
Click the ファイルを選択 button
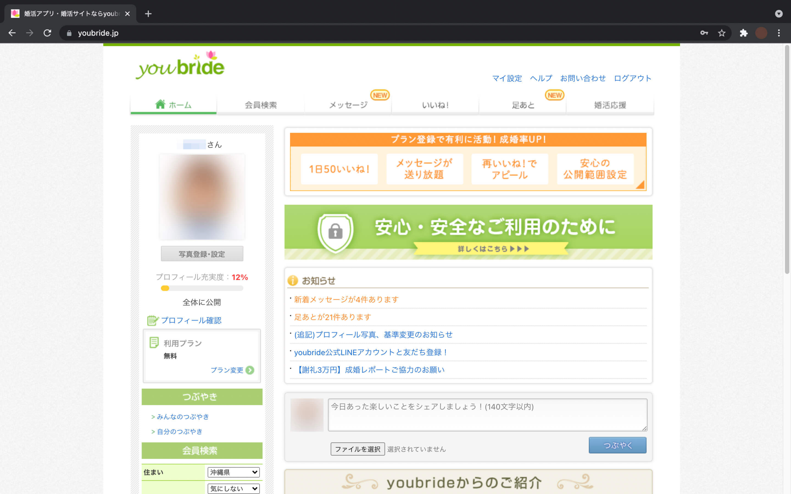(x=357, y=449)
